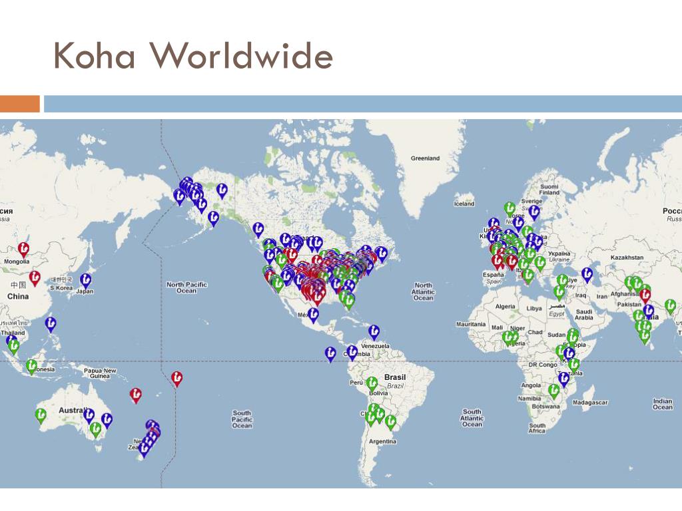Click the red marker above Mongolia
Screen dimensions: 682x511
pos(23,250)
